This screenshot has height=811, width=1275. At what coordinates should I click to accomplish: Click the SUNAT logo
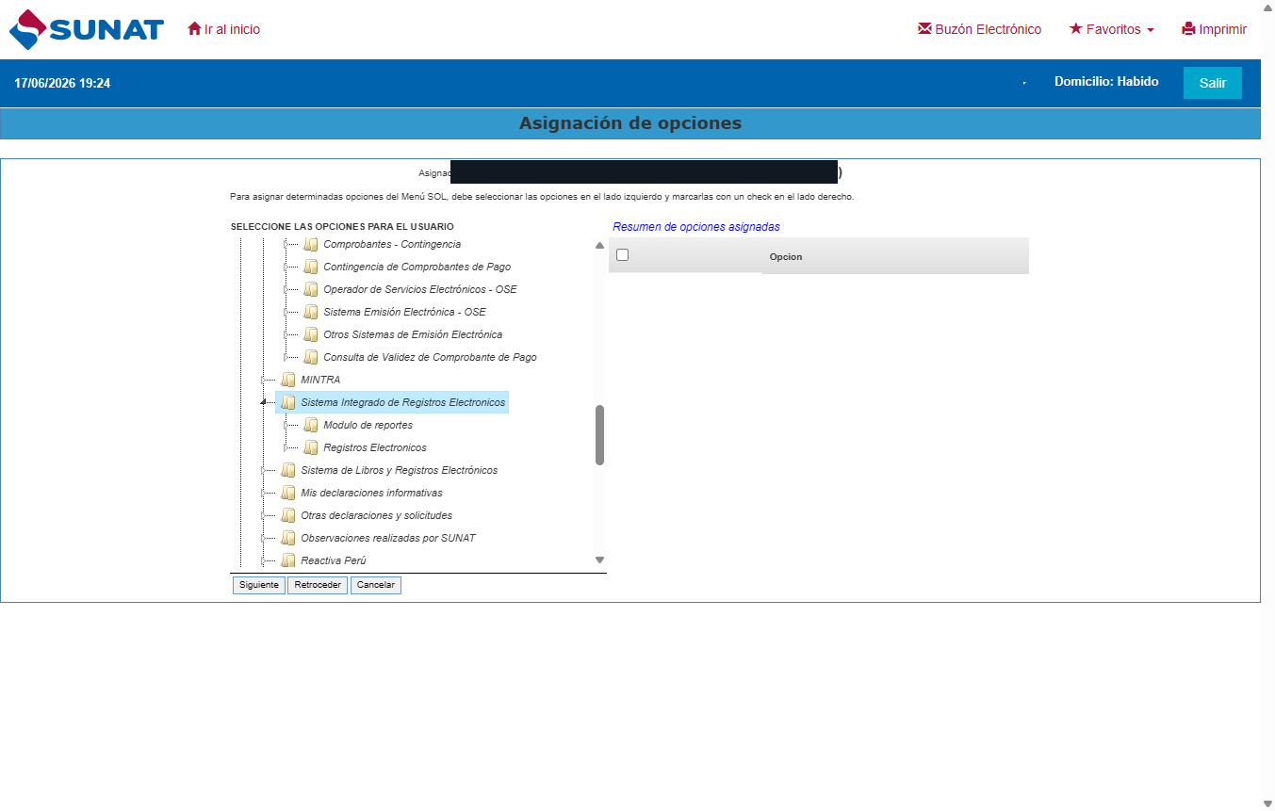(x=87, y=29)
